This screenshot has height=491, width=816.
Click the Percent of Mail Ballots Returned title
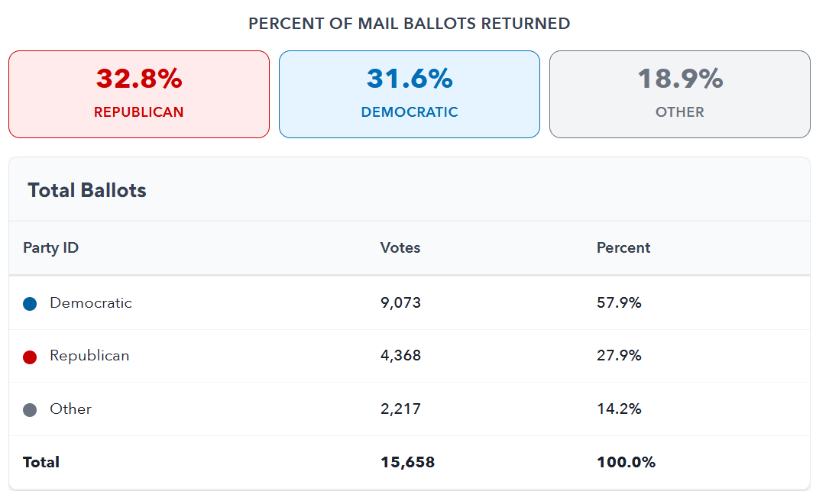(409, 24)
